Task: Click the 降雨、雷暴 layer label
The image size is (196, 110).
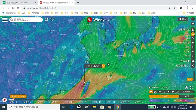Action: pos(183,43)
